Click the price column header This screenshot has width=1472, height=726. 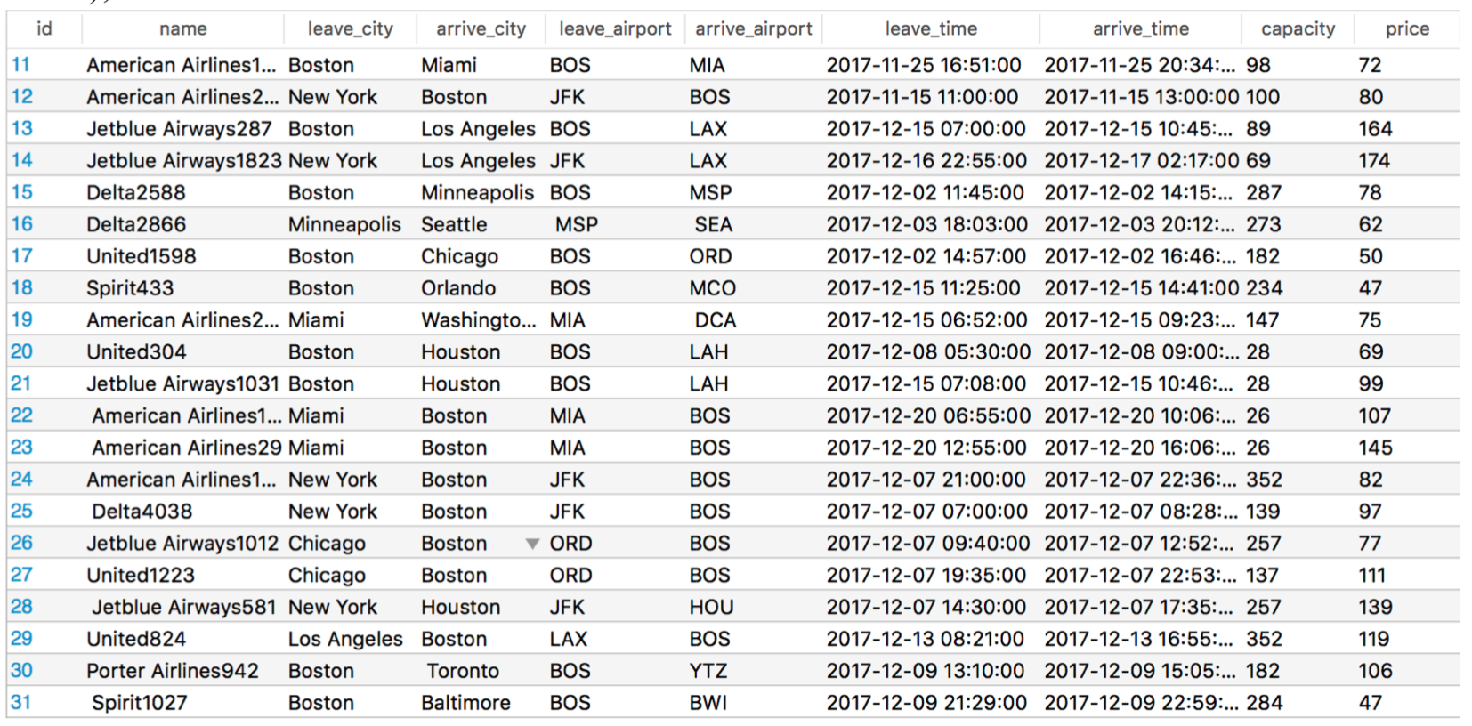[x=1407, y=29]
